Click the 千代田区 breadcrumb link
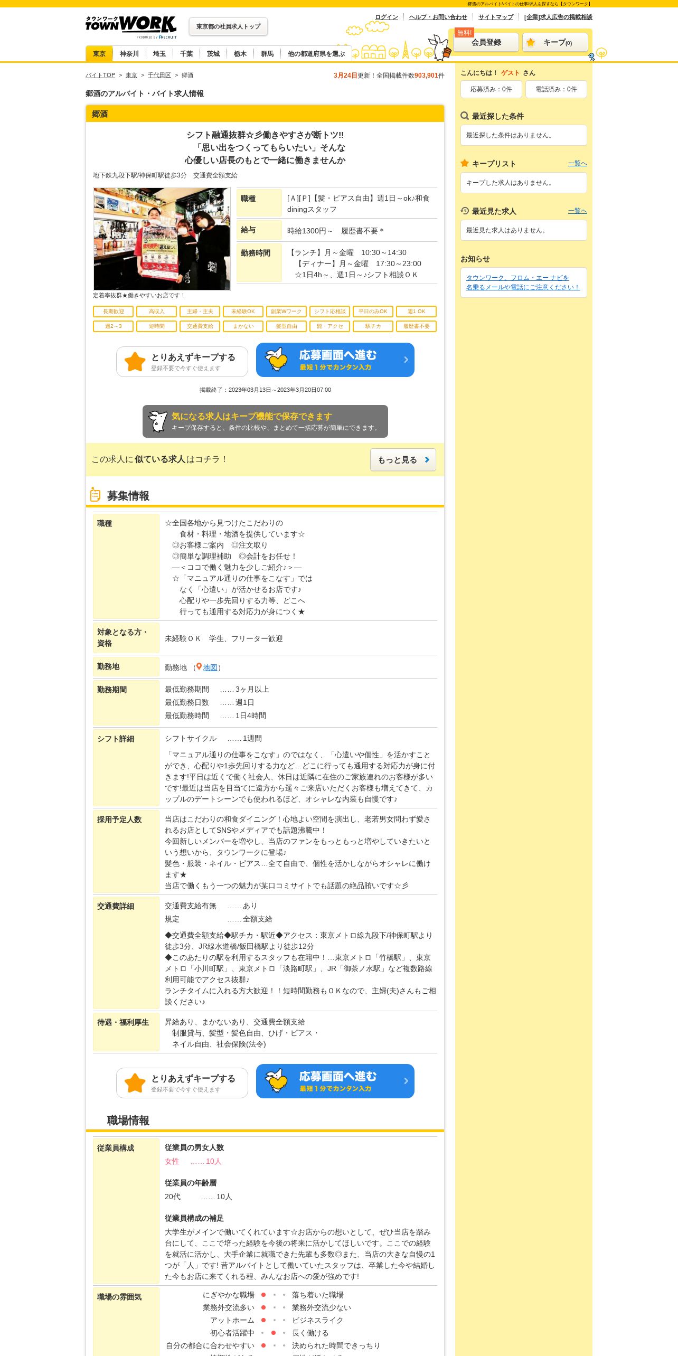This screenshot has height=1356, width=678. pyautogui.click(x=159, y=76)
